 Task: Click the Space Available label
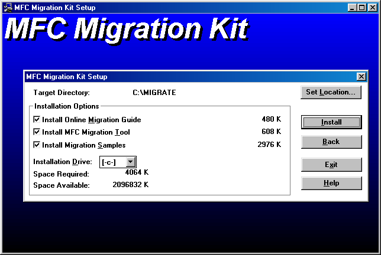[x=62, y=185]
